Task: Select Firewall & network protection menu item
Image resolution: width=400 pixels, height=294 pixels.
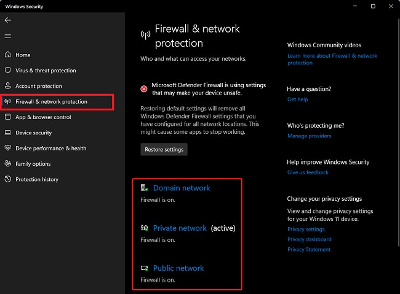Action: point(57,102)
